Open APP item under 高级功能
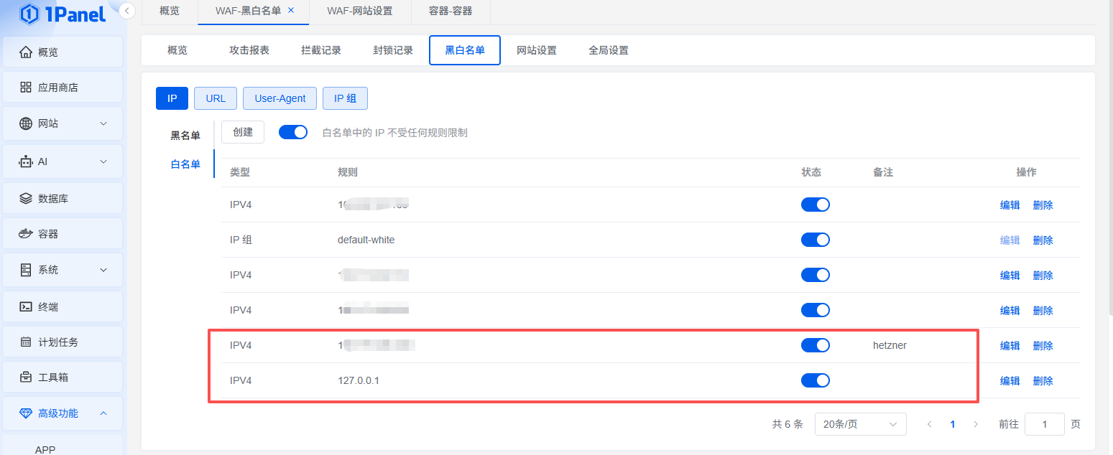The image size is (1113, 455). [45, 449]
